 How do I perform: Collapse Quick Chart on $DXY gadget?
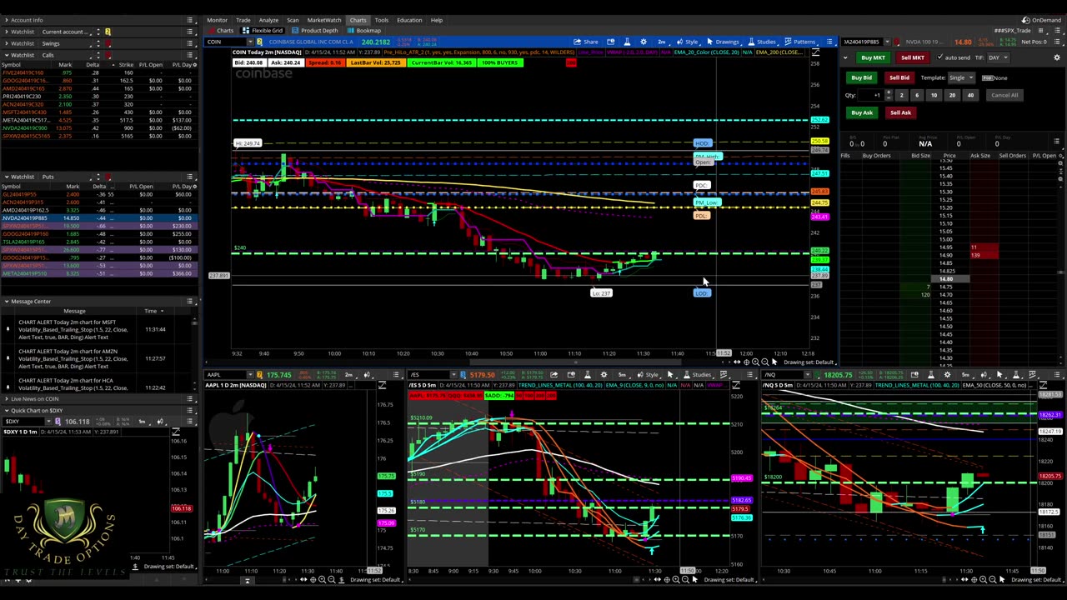pos(6,410)
